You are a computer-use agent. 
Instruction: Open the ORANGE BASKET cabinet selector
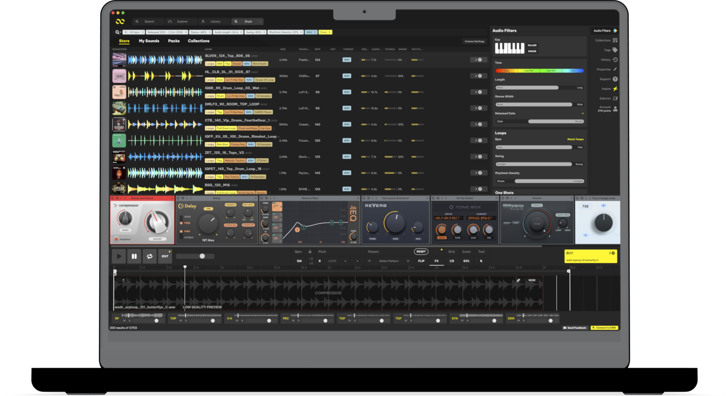pos(481,218)
